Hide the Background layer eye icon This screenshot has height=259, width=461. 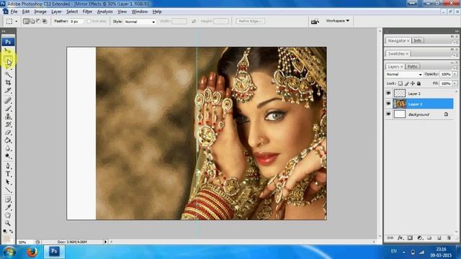[388, 114]
